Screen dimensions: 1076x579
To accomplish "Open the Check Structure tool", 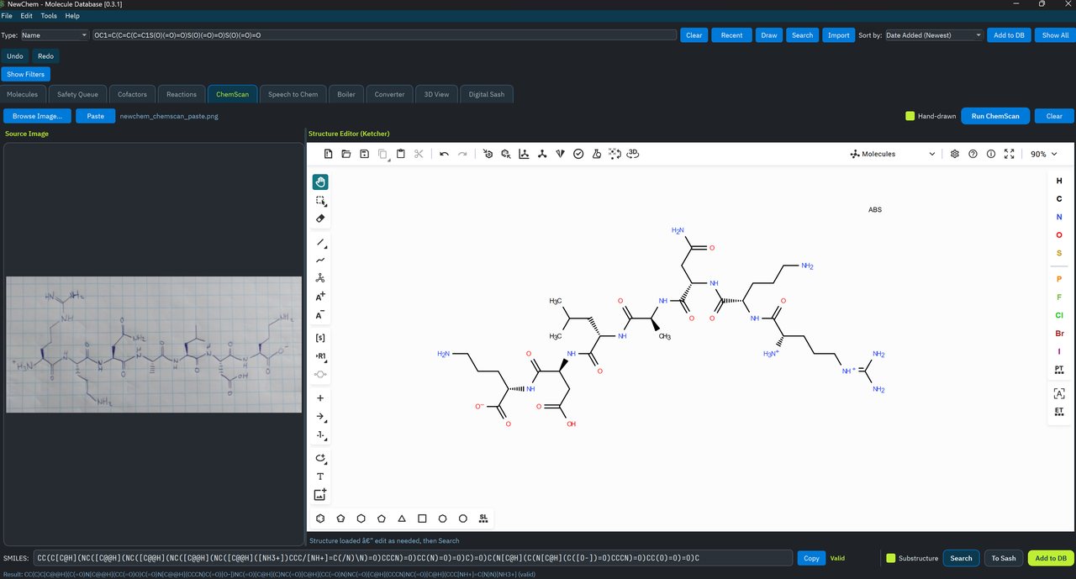I will (x=578, y=154).
